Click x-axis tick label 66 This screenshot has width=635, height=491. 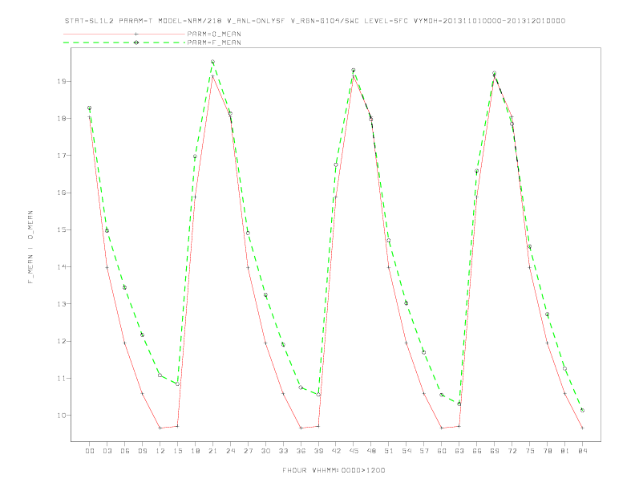pyautogui.click(x=477, y=451)
